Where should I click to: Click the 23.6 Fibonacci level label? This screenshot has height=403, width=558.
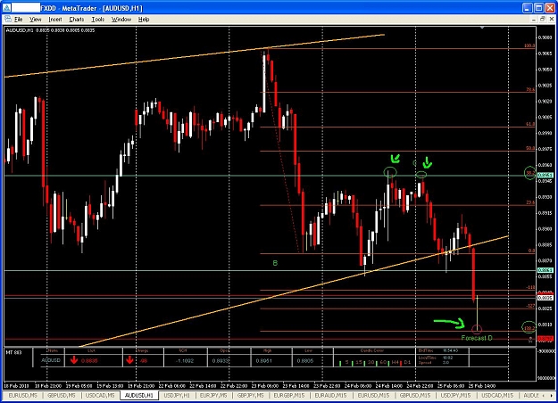530,202
